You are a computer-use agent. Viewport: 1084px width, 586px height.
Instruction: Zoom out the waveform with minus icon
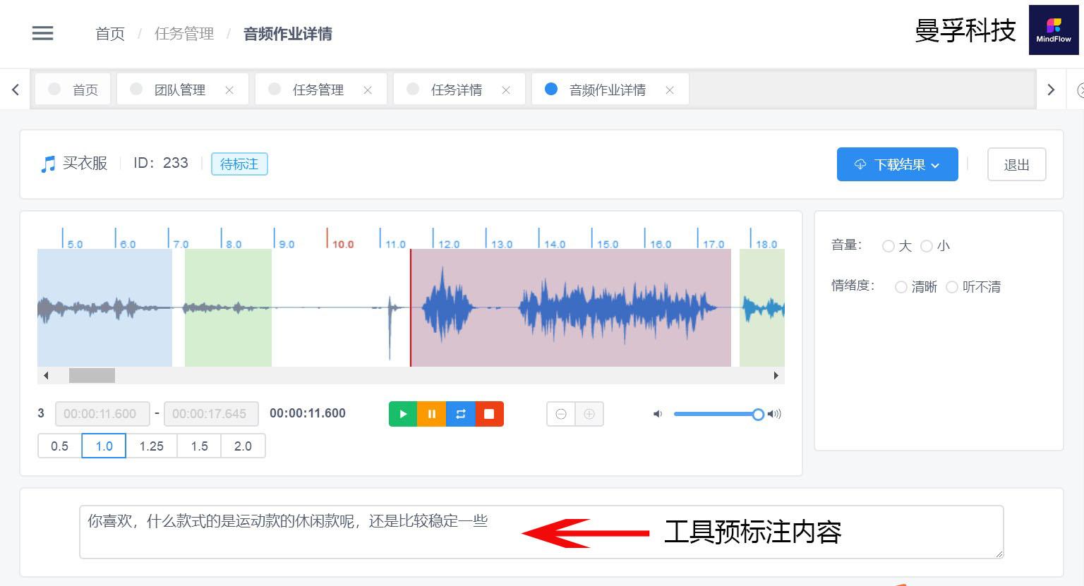coord(561,414)
